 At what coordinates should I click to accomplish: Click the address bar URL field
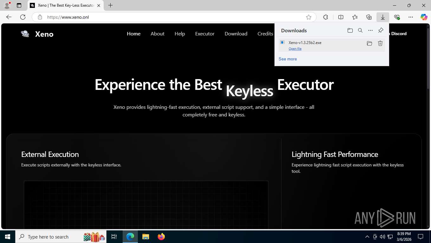coord(174,17)
